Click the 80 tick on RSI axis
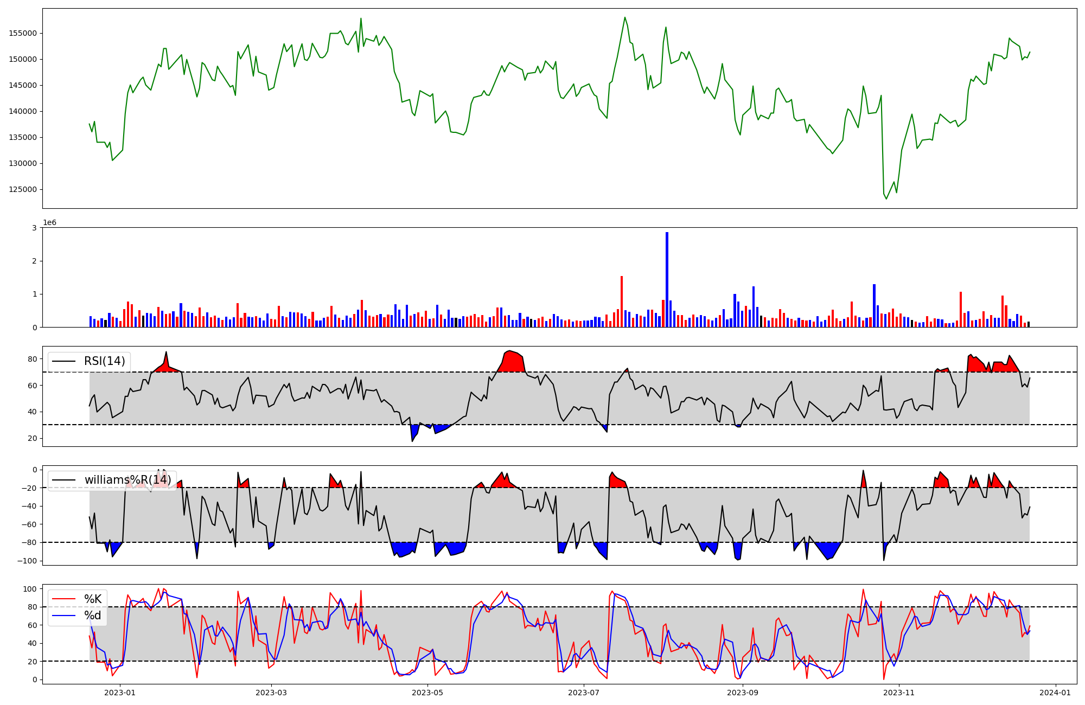The height and width of the screenshot is (705, 1085). [33, 359]
